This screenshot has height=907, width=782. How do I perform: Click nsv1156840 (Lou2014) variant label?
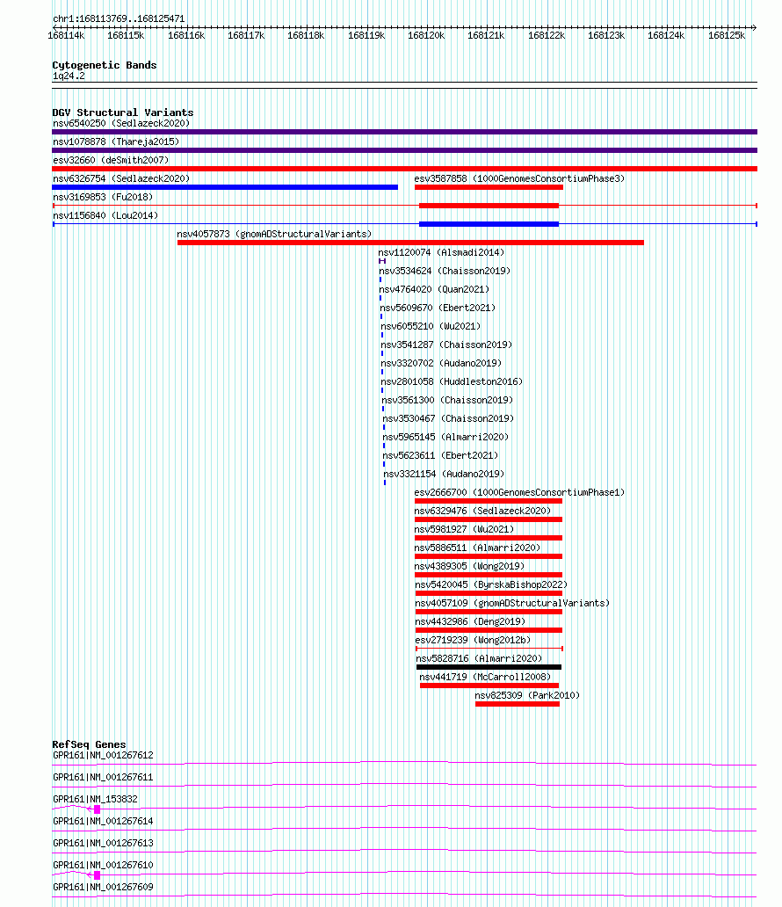[x=105, y=215]
